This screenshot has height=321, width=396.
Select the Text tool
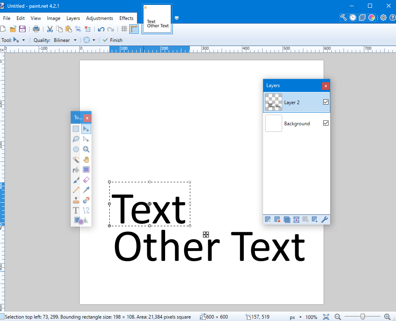click(x=76, y=210)
